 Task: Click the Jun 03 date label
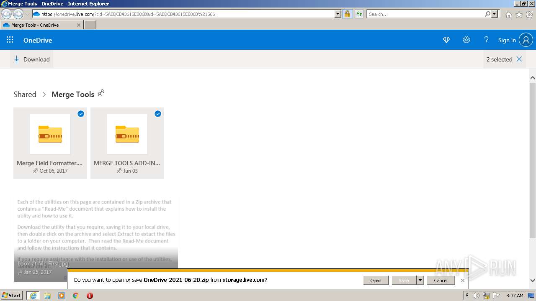pos(130,171)
